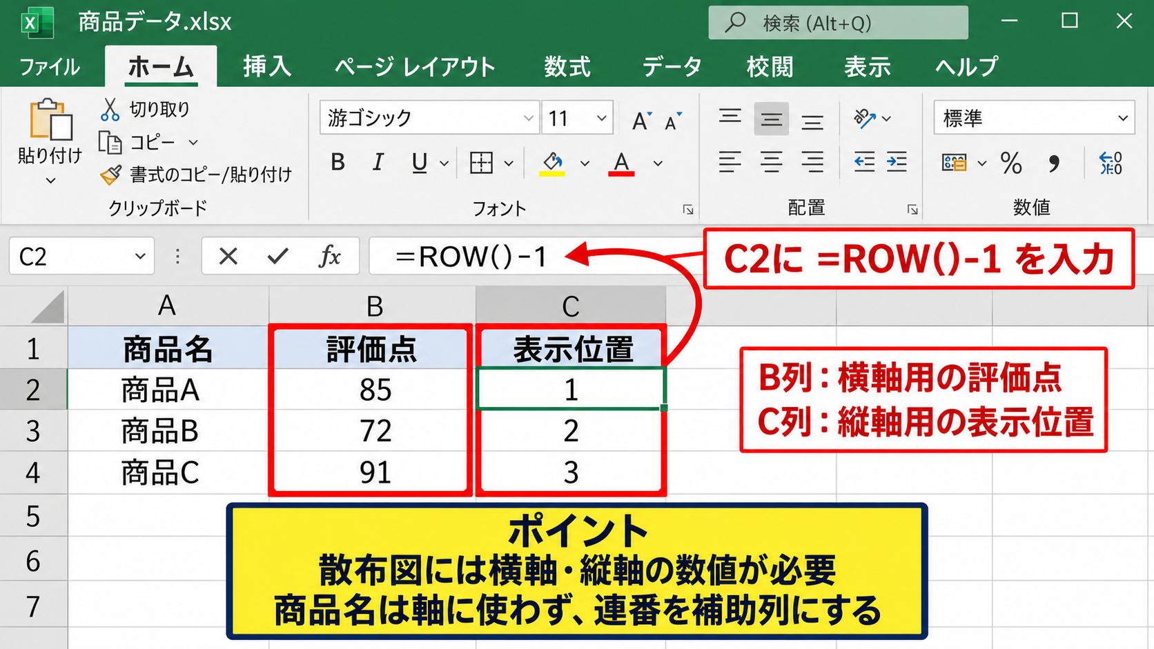Click the Copy (コピー) icon

(110, 142)
